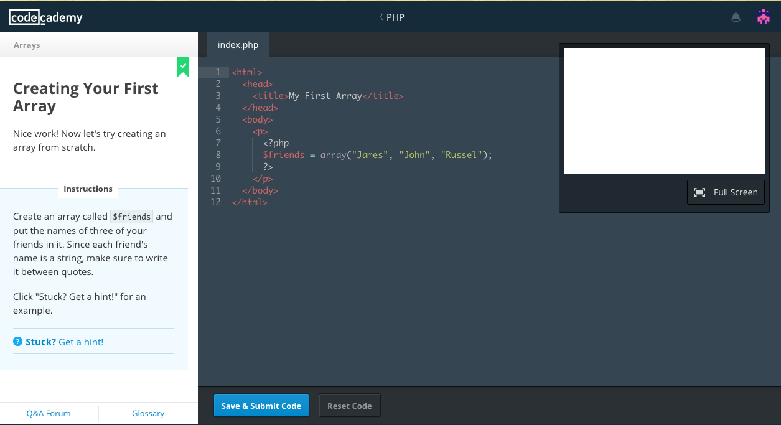Place cursor on the $friends array line
This screenshot has width=781, height=425.
[377, 155]
